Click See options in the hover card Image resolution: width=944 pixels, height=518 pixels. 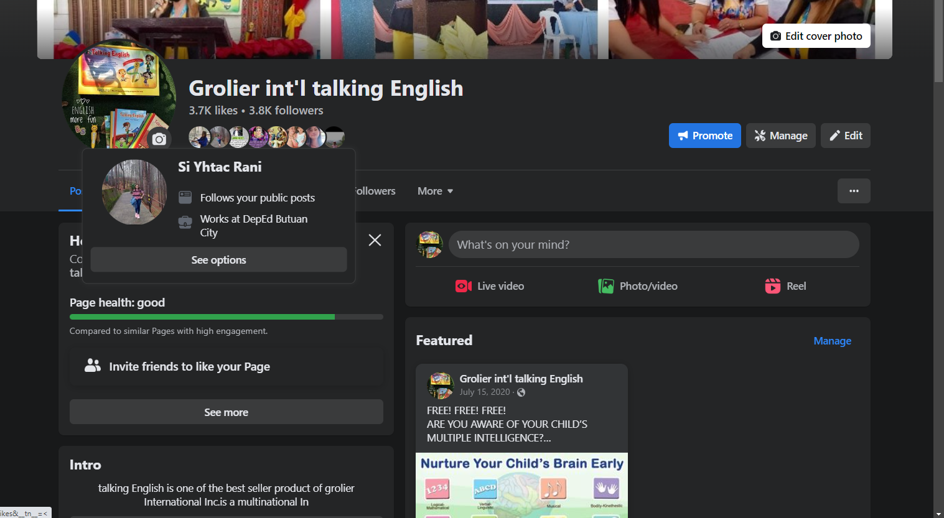tap(218, 260)
